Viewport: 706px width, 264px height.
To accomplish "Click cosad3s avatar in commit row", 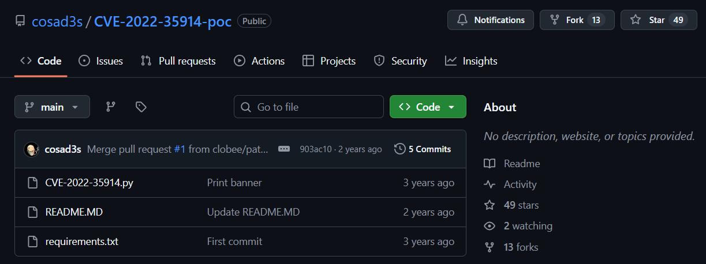I will pyautogui.click(x=31, y=149).
